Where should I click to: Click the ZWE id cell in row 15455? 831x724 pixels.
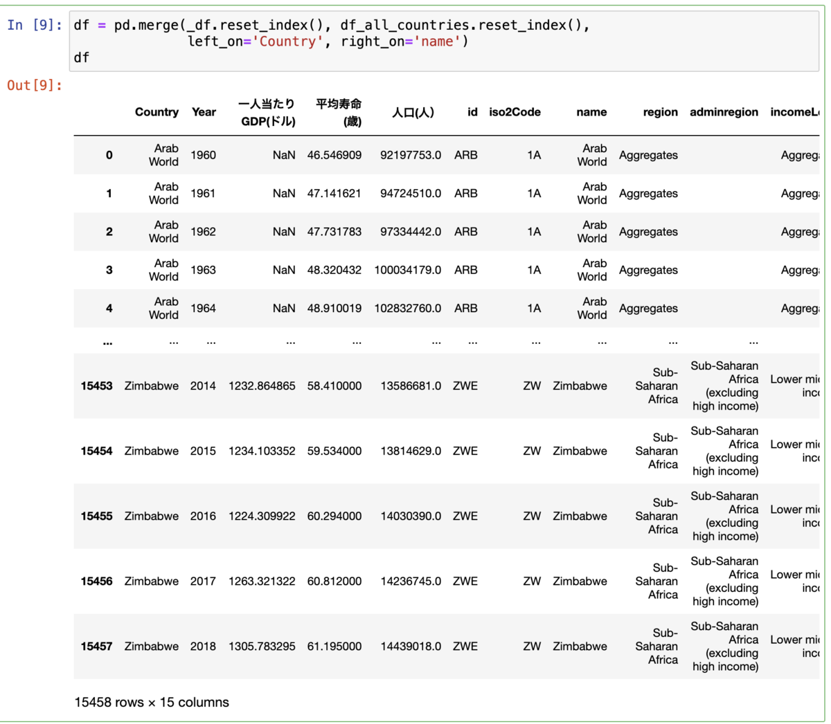pyautogui.click(x=465, y=516)
